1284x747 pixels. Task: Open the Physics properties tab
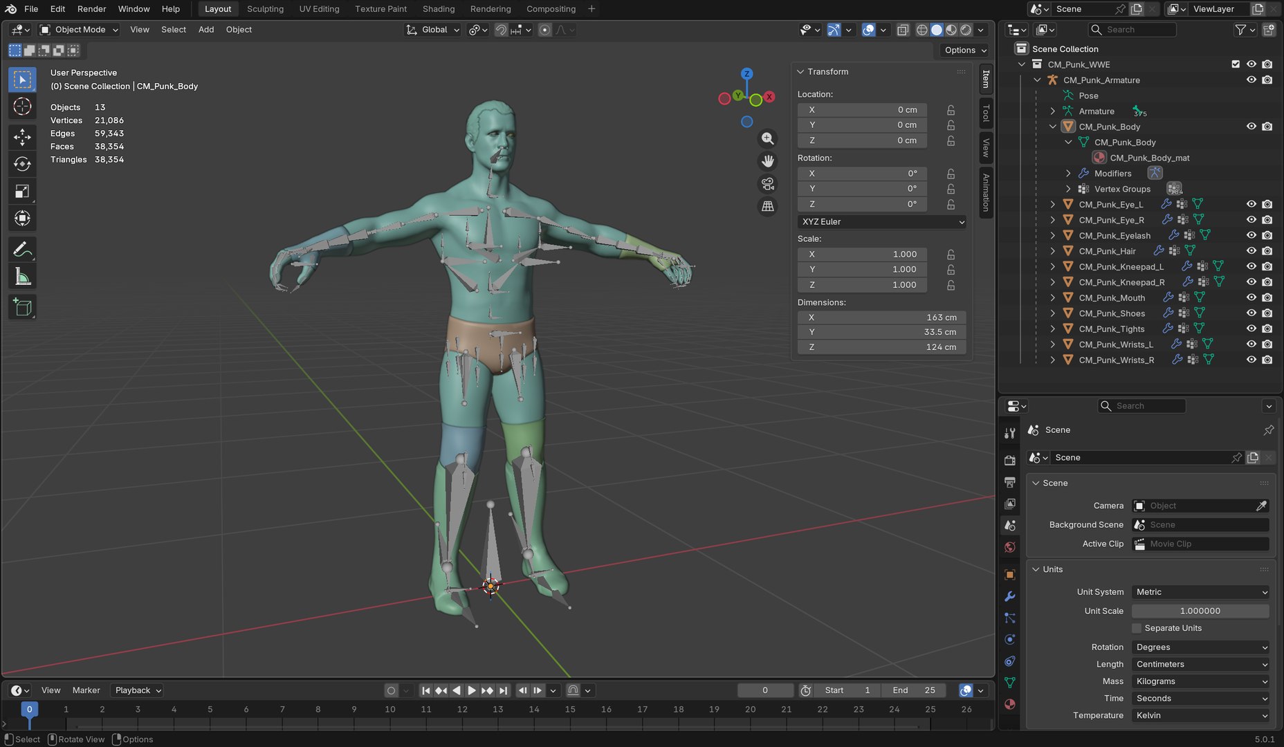1009,640
